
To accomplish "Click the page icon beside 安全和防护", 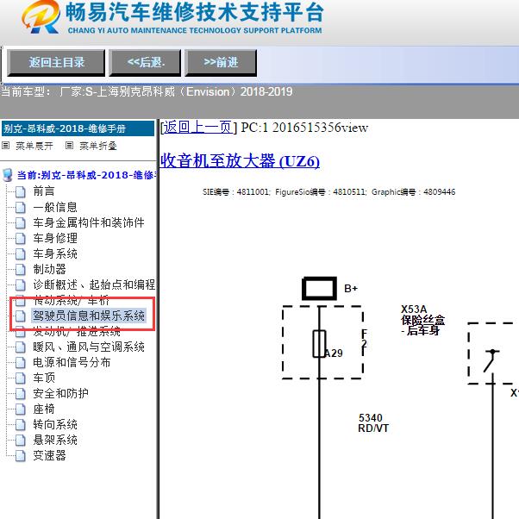I will point(21,394).
